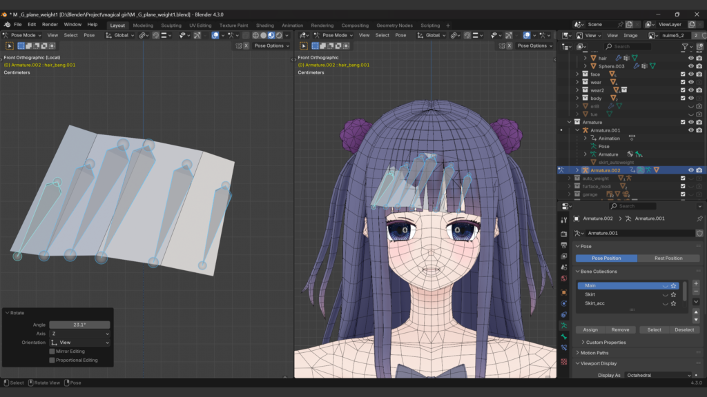Click the star icon for Skirt collection

tap(673, 294)
